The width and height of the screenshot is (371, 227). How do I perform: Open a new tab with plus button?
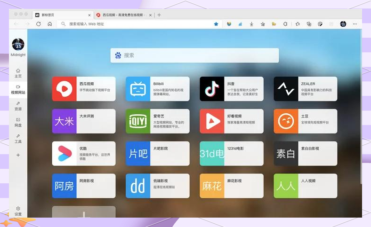(x=159, y=15)
